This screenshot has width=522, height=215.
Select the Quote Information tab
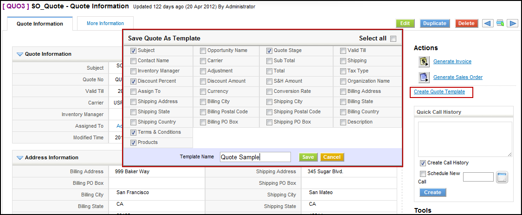coord(40,24)
